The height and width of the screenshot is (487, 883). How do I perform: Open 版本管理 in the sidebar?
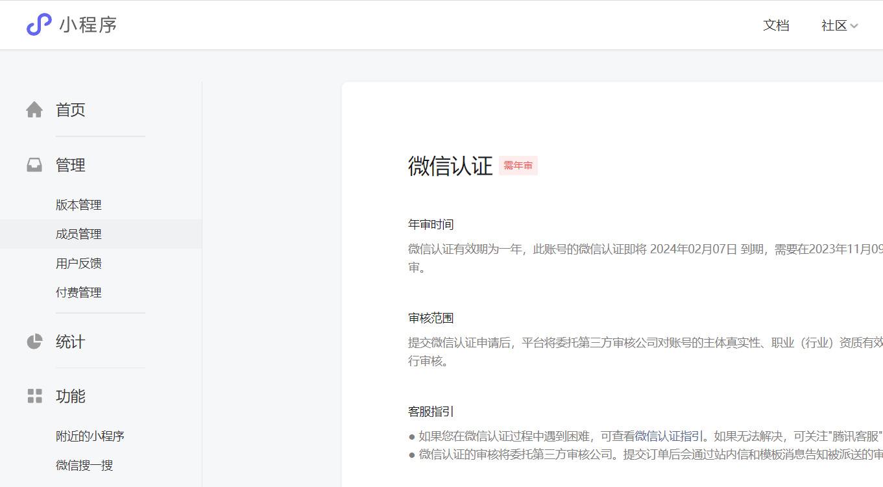(79, 205)
